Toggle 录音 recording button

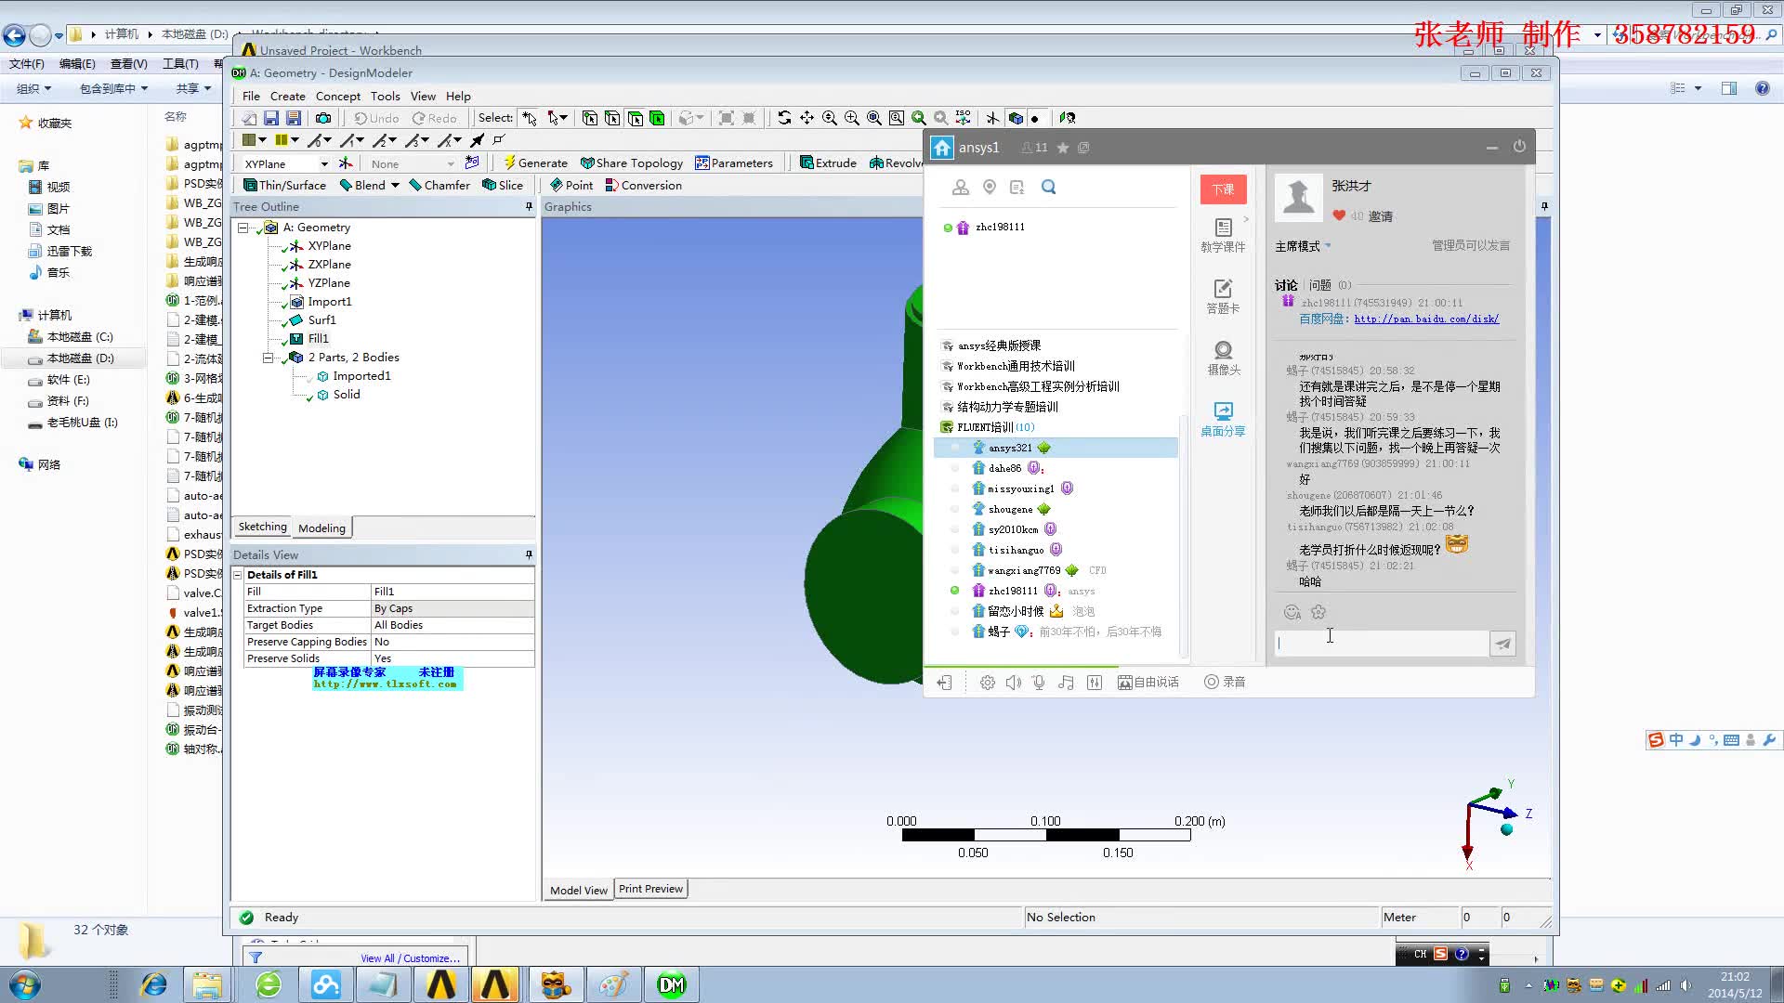tap(1225, 682)
